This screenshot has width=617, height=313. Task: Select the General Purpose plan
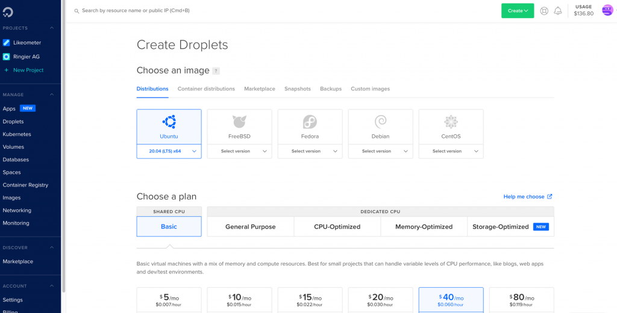click(x=250, y=226)
